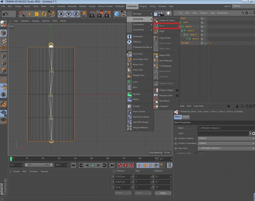The height and width of the screenshot is (201, 255).
Task: Click the Undo arrow in the toolbar
Action: click(5, 14)
